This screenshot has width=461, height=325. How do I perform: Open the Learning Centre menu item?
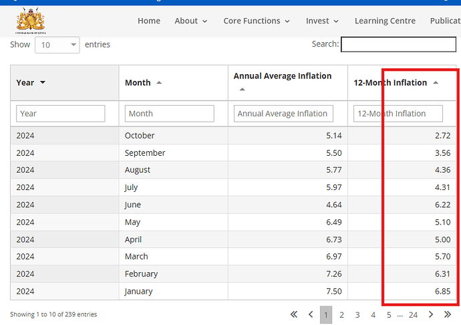click(385, 21)
